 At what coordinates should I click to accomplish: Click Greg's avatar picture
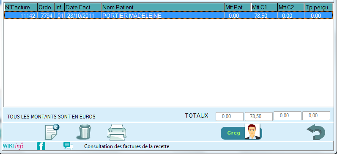coord(252,131)
